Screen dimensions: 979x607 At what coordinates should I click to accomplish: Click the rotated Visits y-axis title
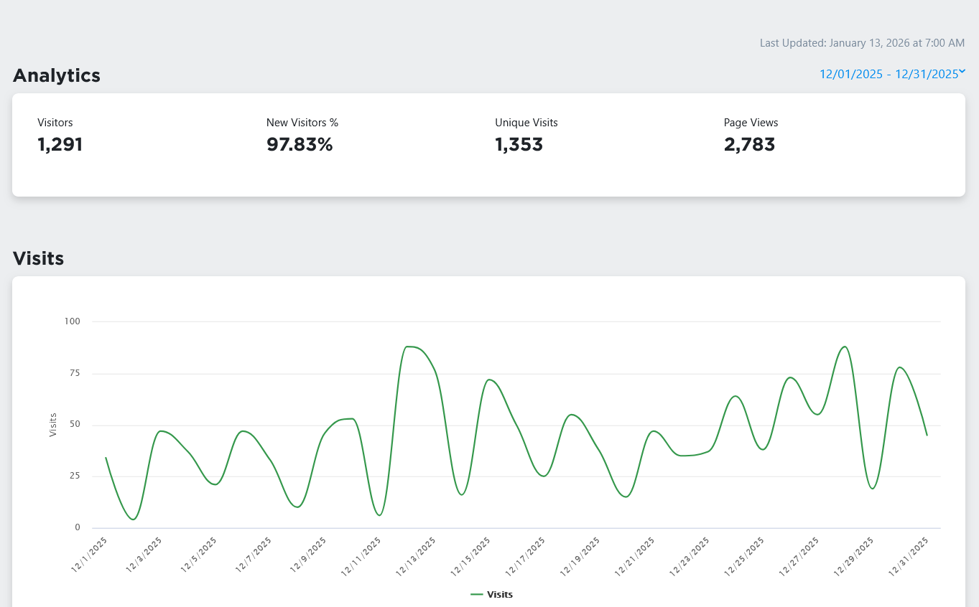[x=53, y=425]
